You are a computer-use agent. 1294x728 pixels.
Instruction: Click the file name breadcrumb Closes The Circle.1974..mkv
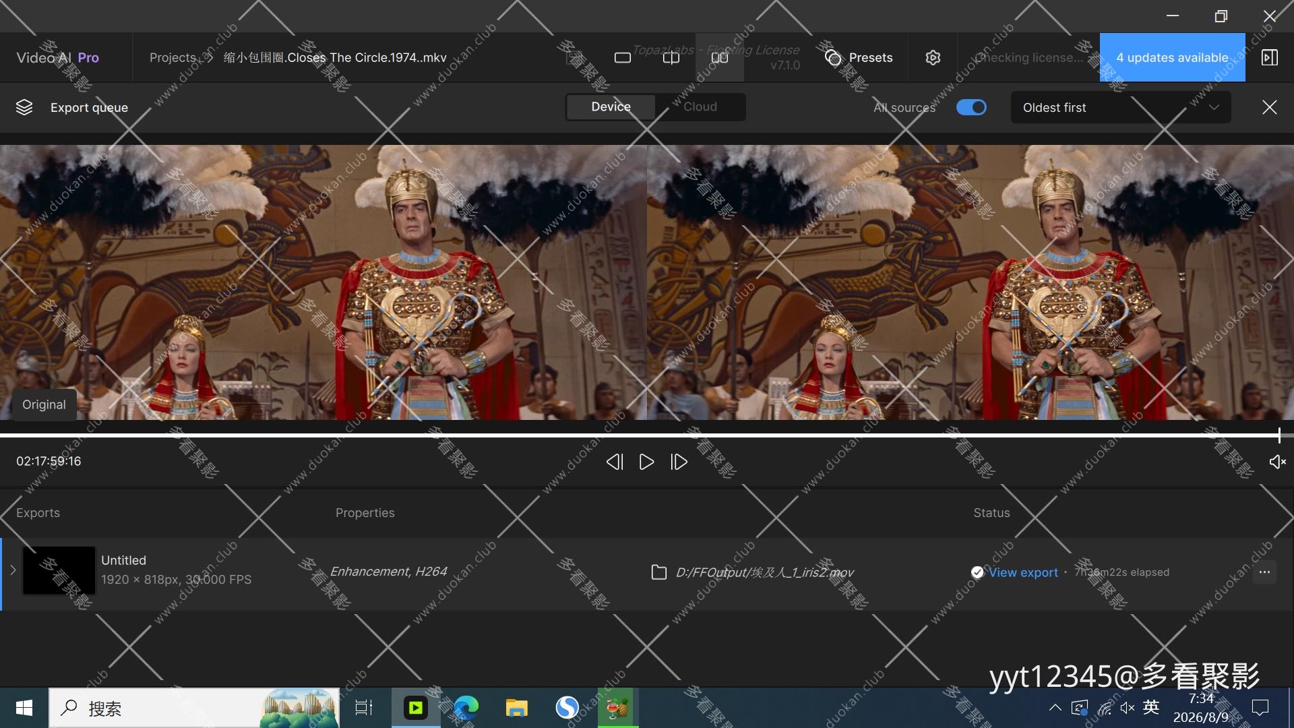(x=335, y=58)
